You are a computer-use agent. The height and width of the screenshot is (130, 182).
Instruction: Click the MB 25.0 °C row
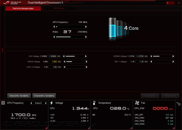coord(111,115)
